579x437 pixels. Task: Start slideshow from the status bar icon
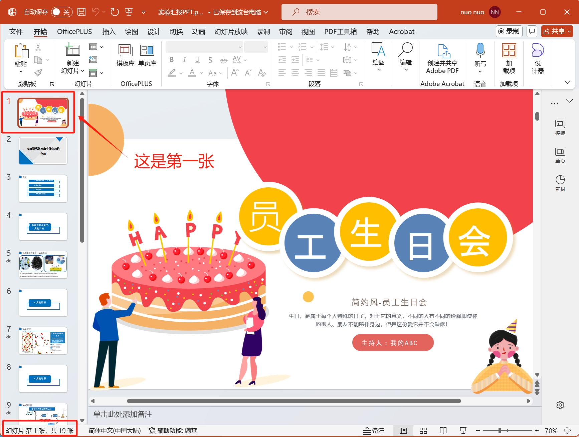point(463,430)
